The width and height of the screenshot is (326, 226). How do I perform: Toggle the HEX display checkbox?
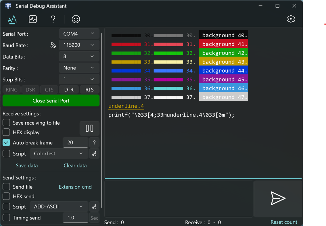(x=6, y=132)
